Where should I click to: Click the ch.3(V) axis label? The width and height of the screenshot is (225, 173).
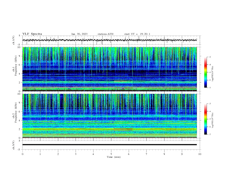[14, 145]
